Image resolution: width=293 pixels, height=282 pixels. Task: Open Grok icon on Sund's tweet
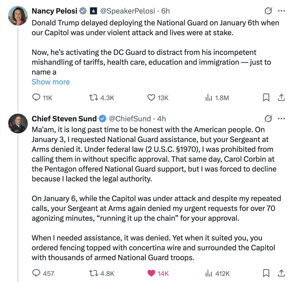point(268,118)
